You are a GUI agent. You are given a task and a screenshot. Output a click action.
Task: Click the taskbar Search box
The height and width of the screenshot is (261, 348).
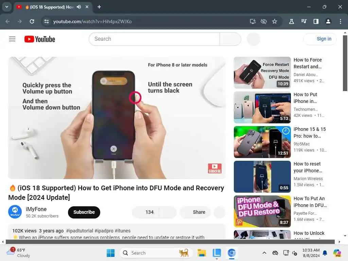[156, 253]
